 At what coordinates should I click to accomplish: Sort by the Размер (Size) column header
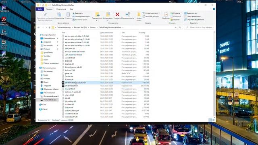(x=142, y=33)
